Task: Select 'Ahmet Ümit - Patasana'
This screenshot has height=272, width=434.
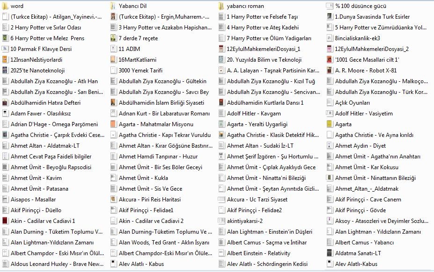Action: tap(39, 189)
